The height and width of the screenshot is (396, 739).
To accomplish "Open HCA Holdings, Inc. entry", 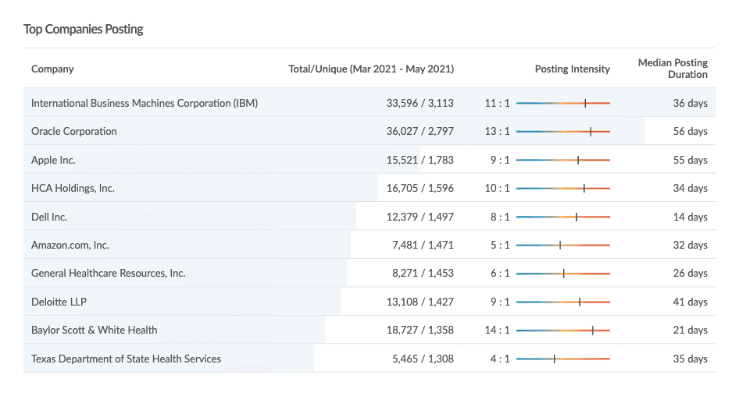I will (73, 188).
